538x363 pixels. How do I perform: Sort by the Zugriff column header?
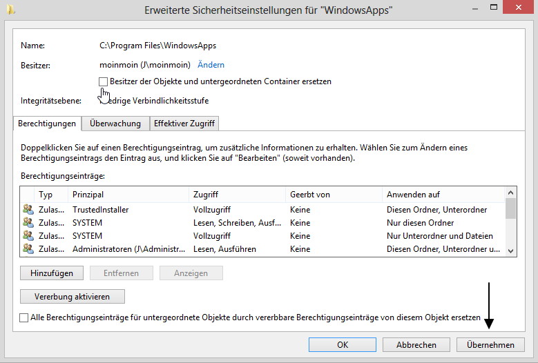pyautogui.click(x=237, y=195)
